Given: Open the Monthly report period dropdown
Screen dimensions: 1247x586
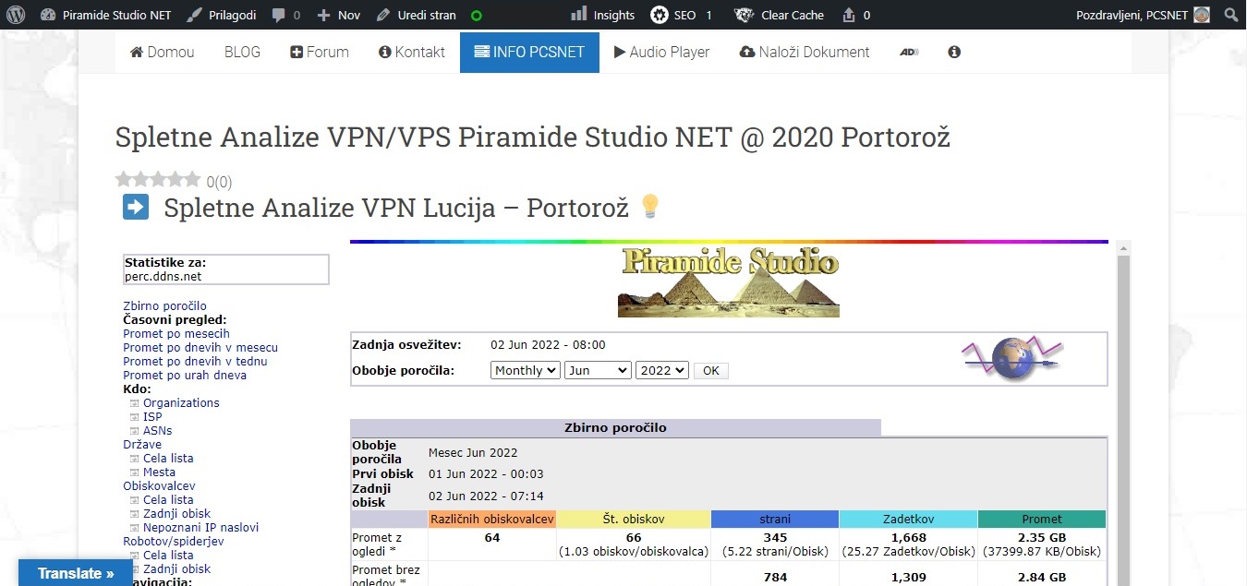Looking at the screenshot, I should [x=526, y=370].
